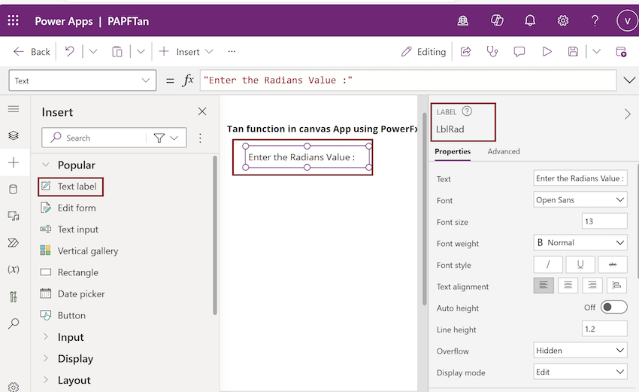639x392 pixels.
Task: Insert a Text label control
Action: pyautogui.click(x=71, y=187)
